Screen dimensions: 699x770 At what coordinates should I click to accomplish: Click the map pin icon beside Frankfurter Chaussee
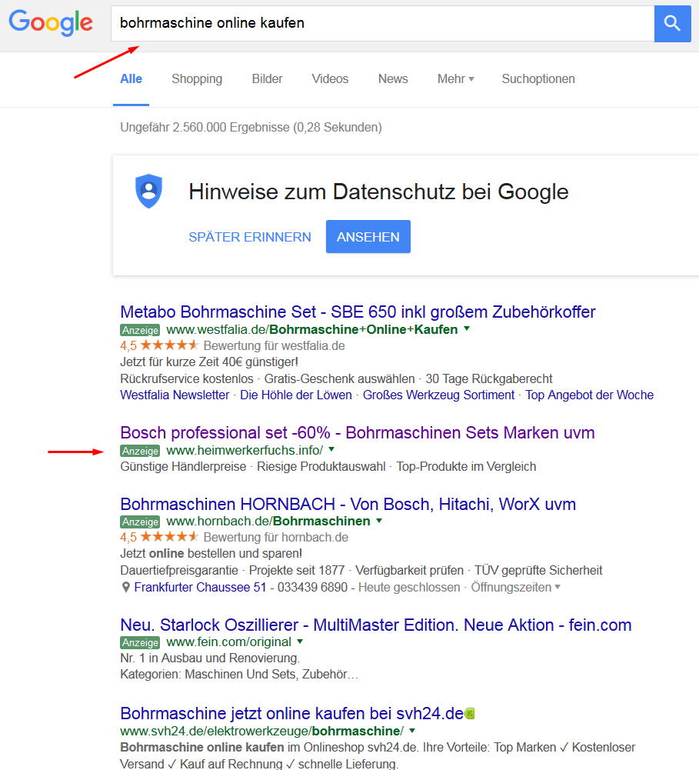(125, 588)
